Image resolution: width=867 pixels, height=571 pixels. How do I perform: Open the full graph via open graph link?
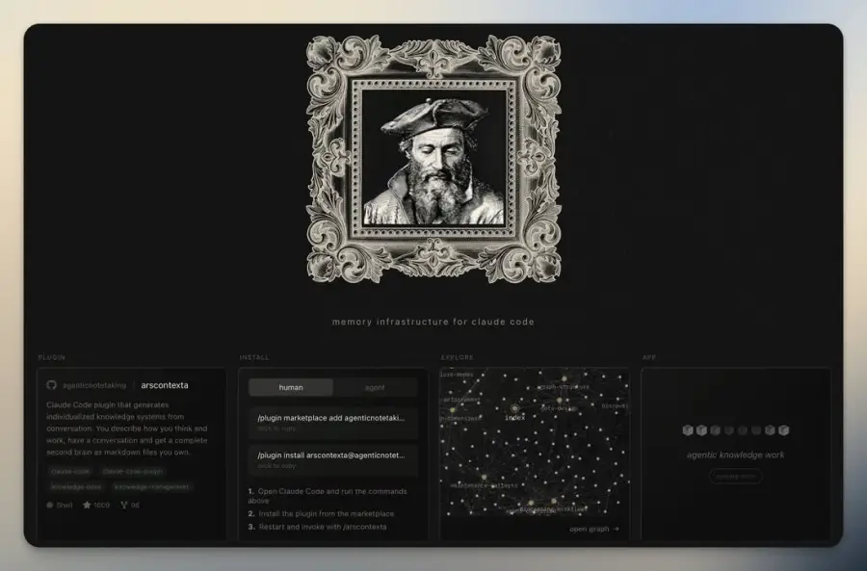pyautogui.click(x=594, y=529)
